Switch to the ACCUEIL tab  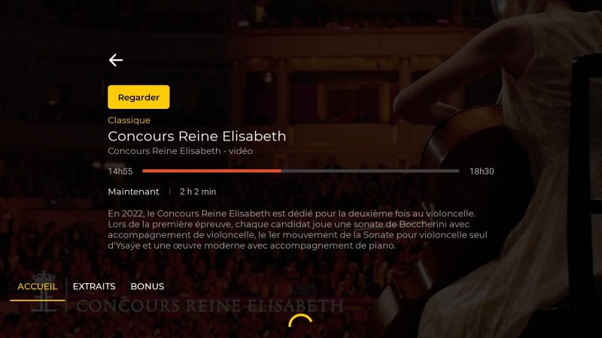[37, 287]
